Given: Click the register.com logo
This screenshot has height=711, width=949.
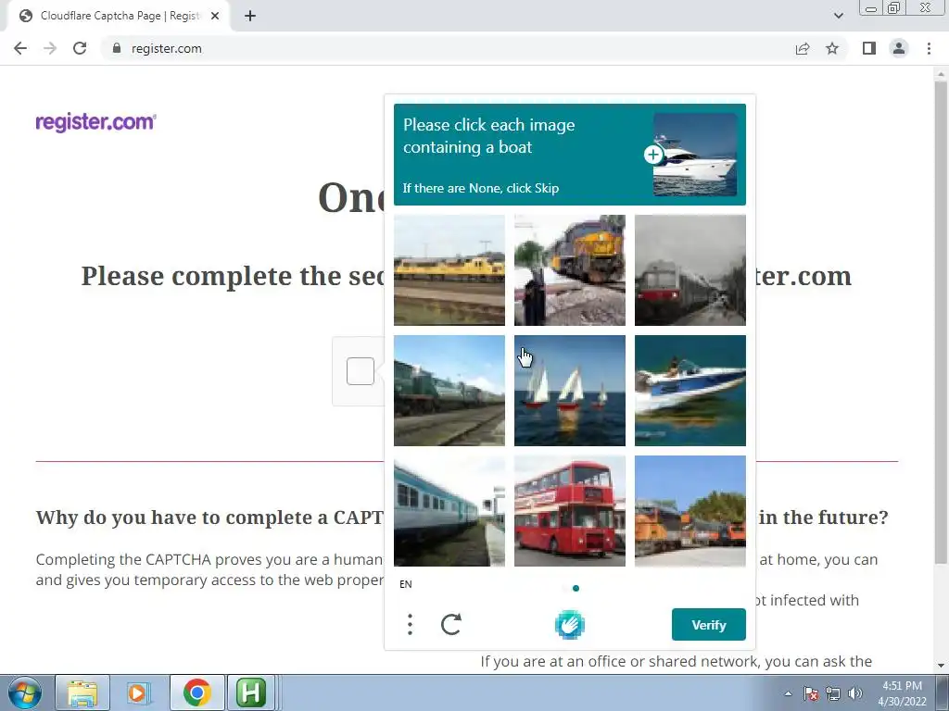Looking at the screenshot, I should (95, 122).
